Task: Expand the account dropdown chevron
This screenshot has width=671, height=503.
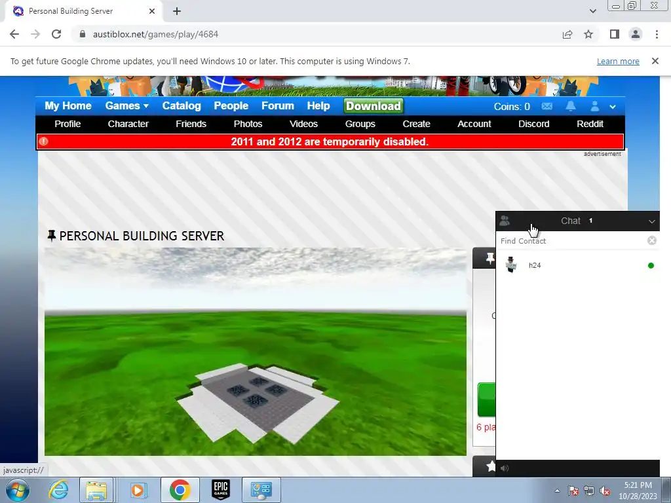Action: coord(613,107)
